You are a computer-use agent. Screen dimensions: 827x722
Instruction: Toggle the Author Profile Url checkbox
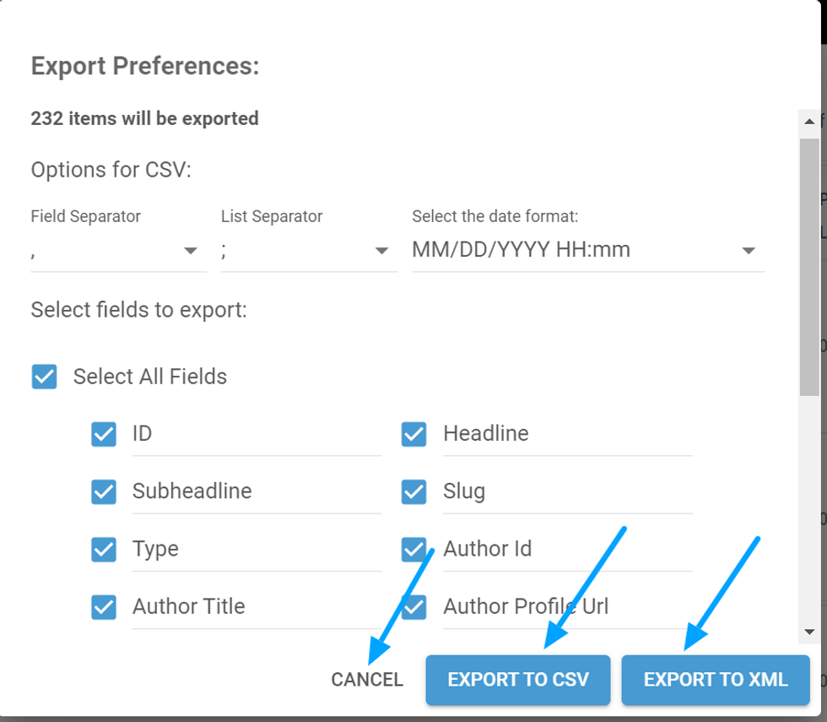[x=413, y=607]
